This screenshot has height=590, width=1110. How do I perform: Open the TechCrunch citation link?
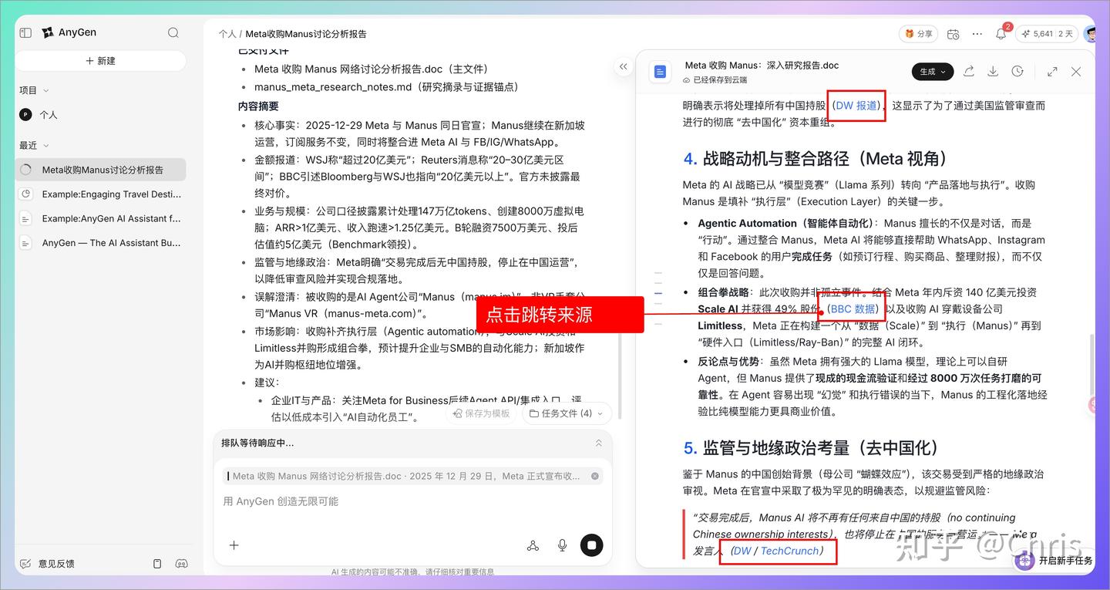pyautogui.click(x=789, y=551)
